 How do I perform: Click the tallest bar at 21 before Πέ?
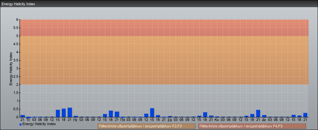click(70, 112)
